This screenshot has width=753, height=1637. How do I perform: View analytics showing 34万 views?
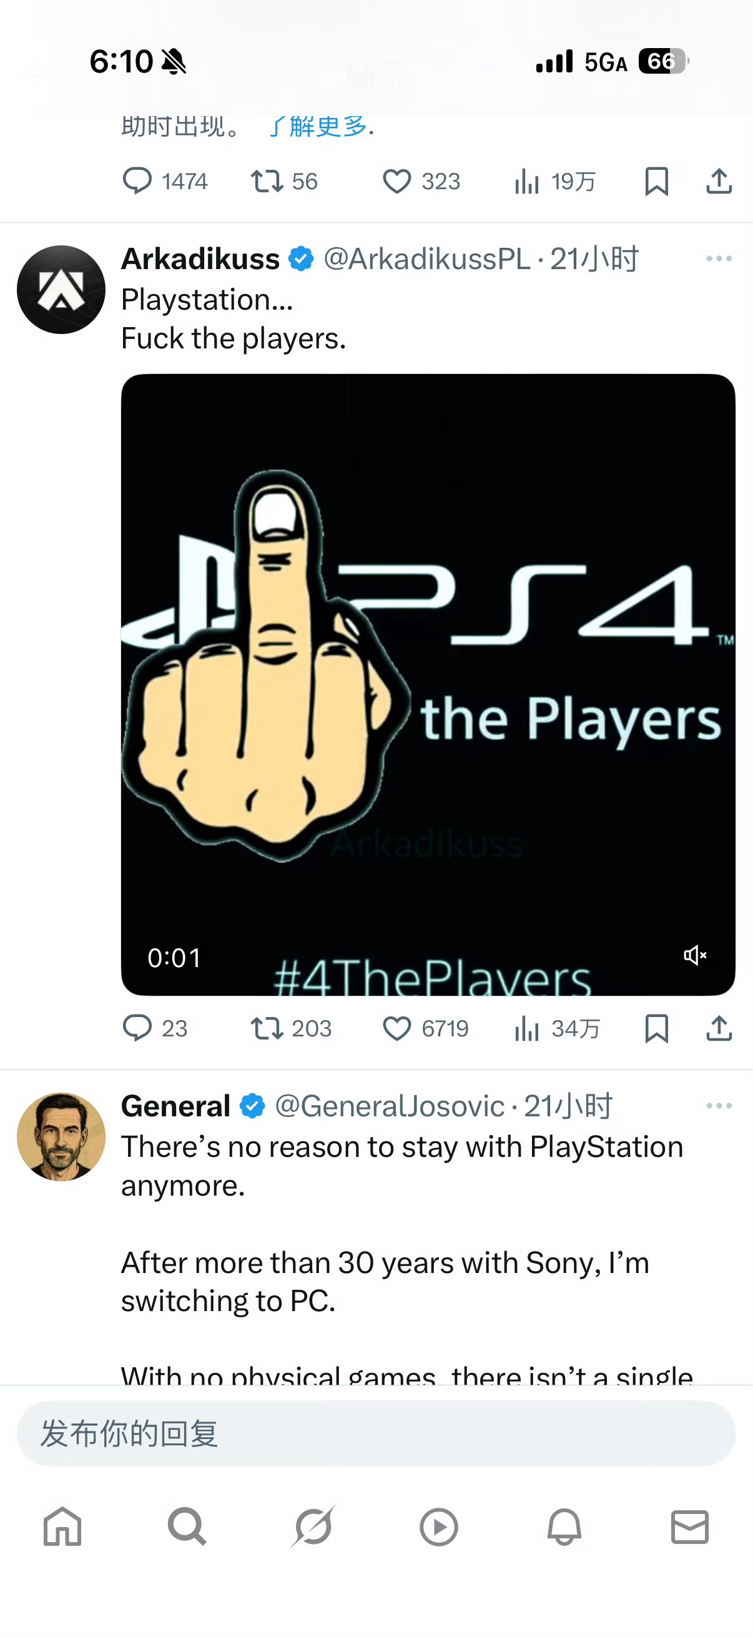(557, 1028)
